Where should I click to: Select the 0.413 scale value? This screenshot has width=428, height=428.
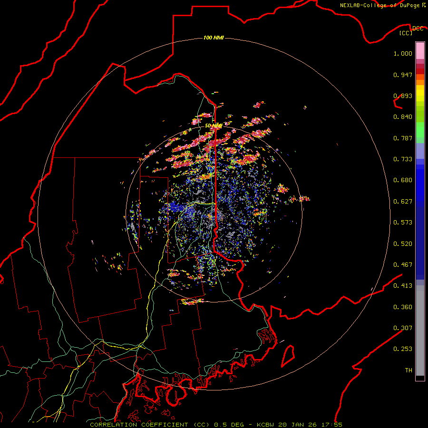(x=403, y=286)
